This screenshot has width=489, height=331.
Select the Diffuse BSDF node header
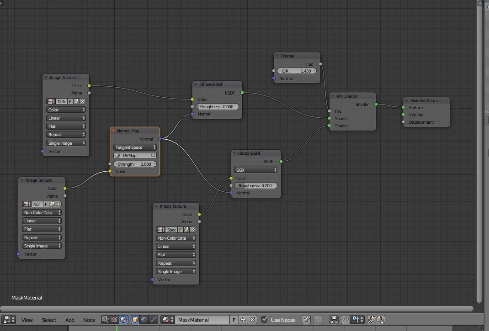(x=217, y=84)
